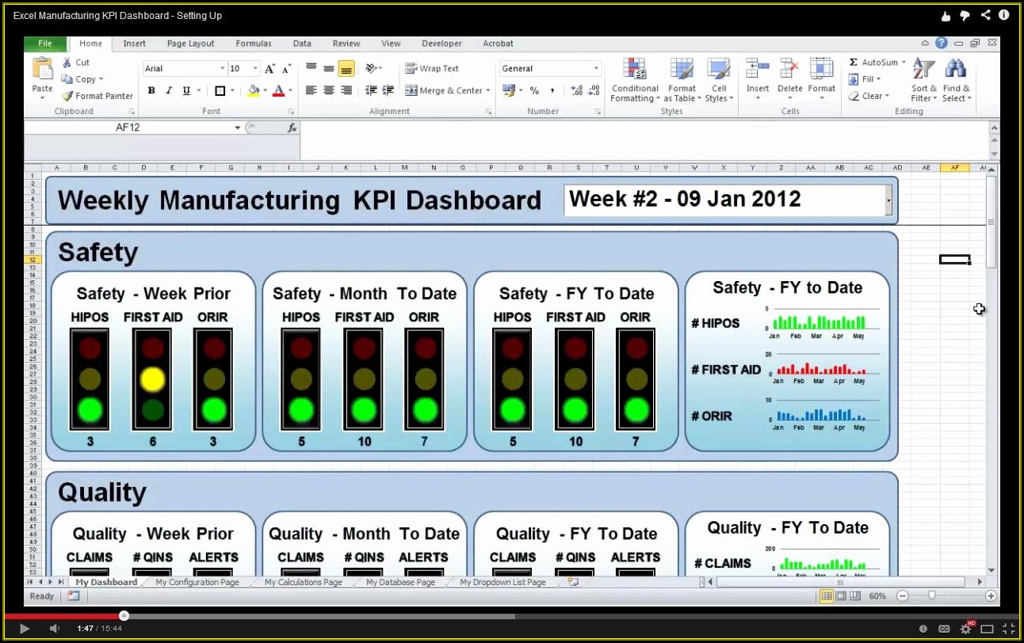Open Conditional Formatting

[x=635, y=80]
